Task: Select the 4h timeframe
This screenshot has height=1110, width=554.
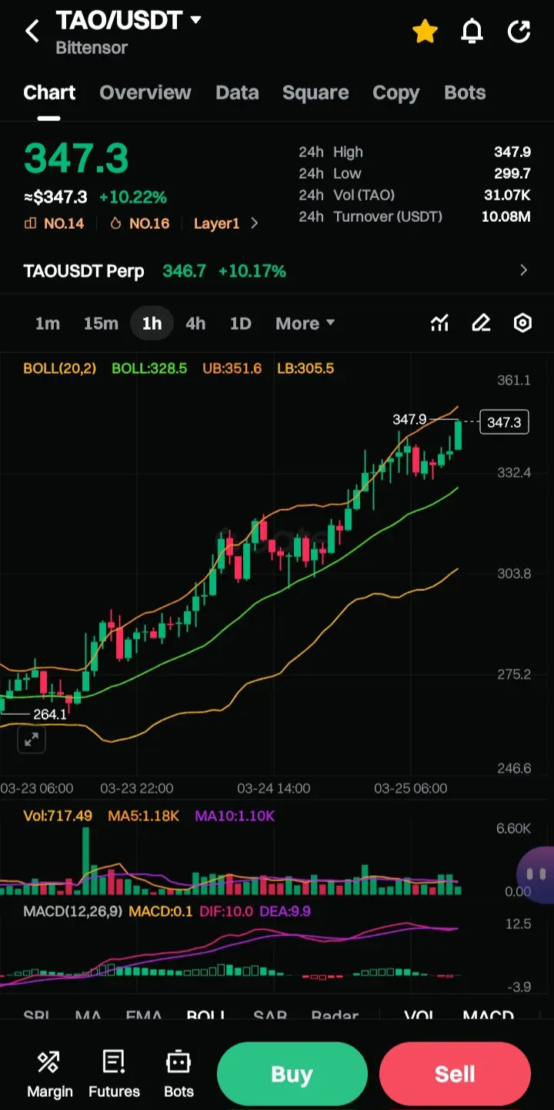Action: 195,324
